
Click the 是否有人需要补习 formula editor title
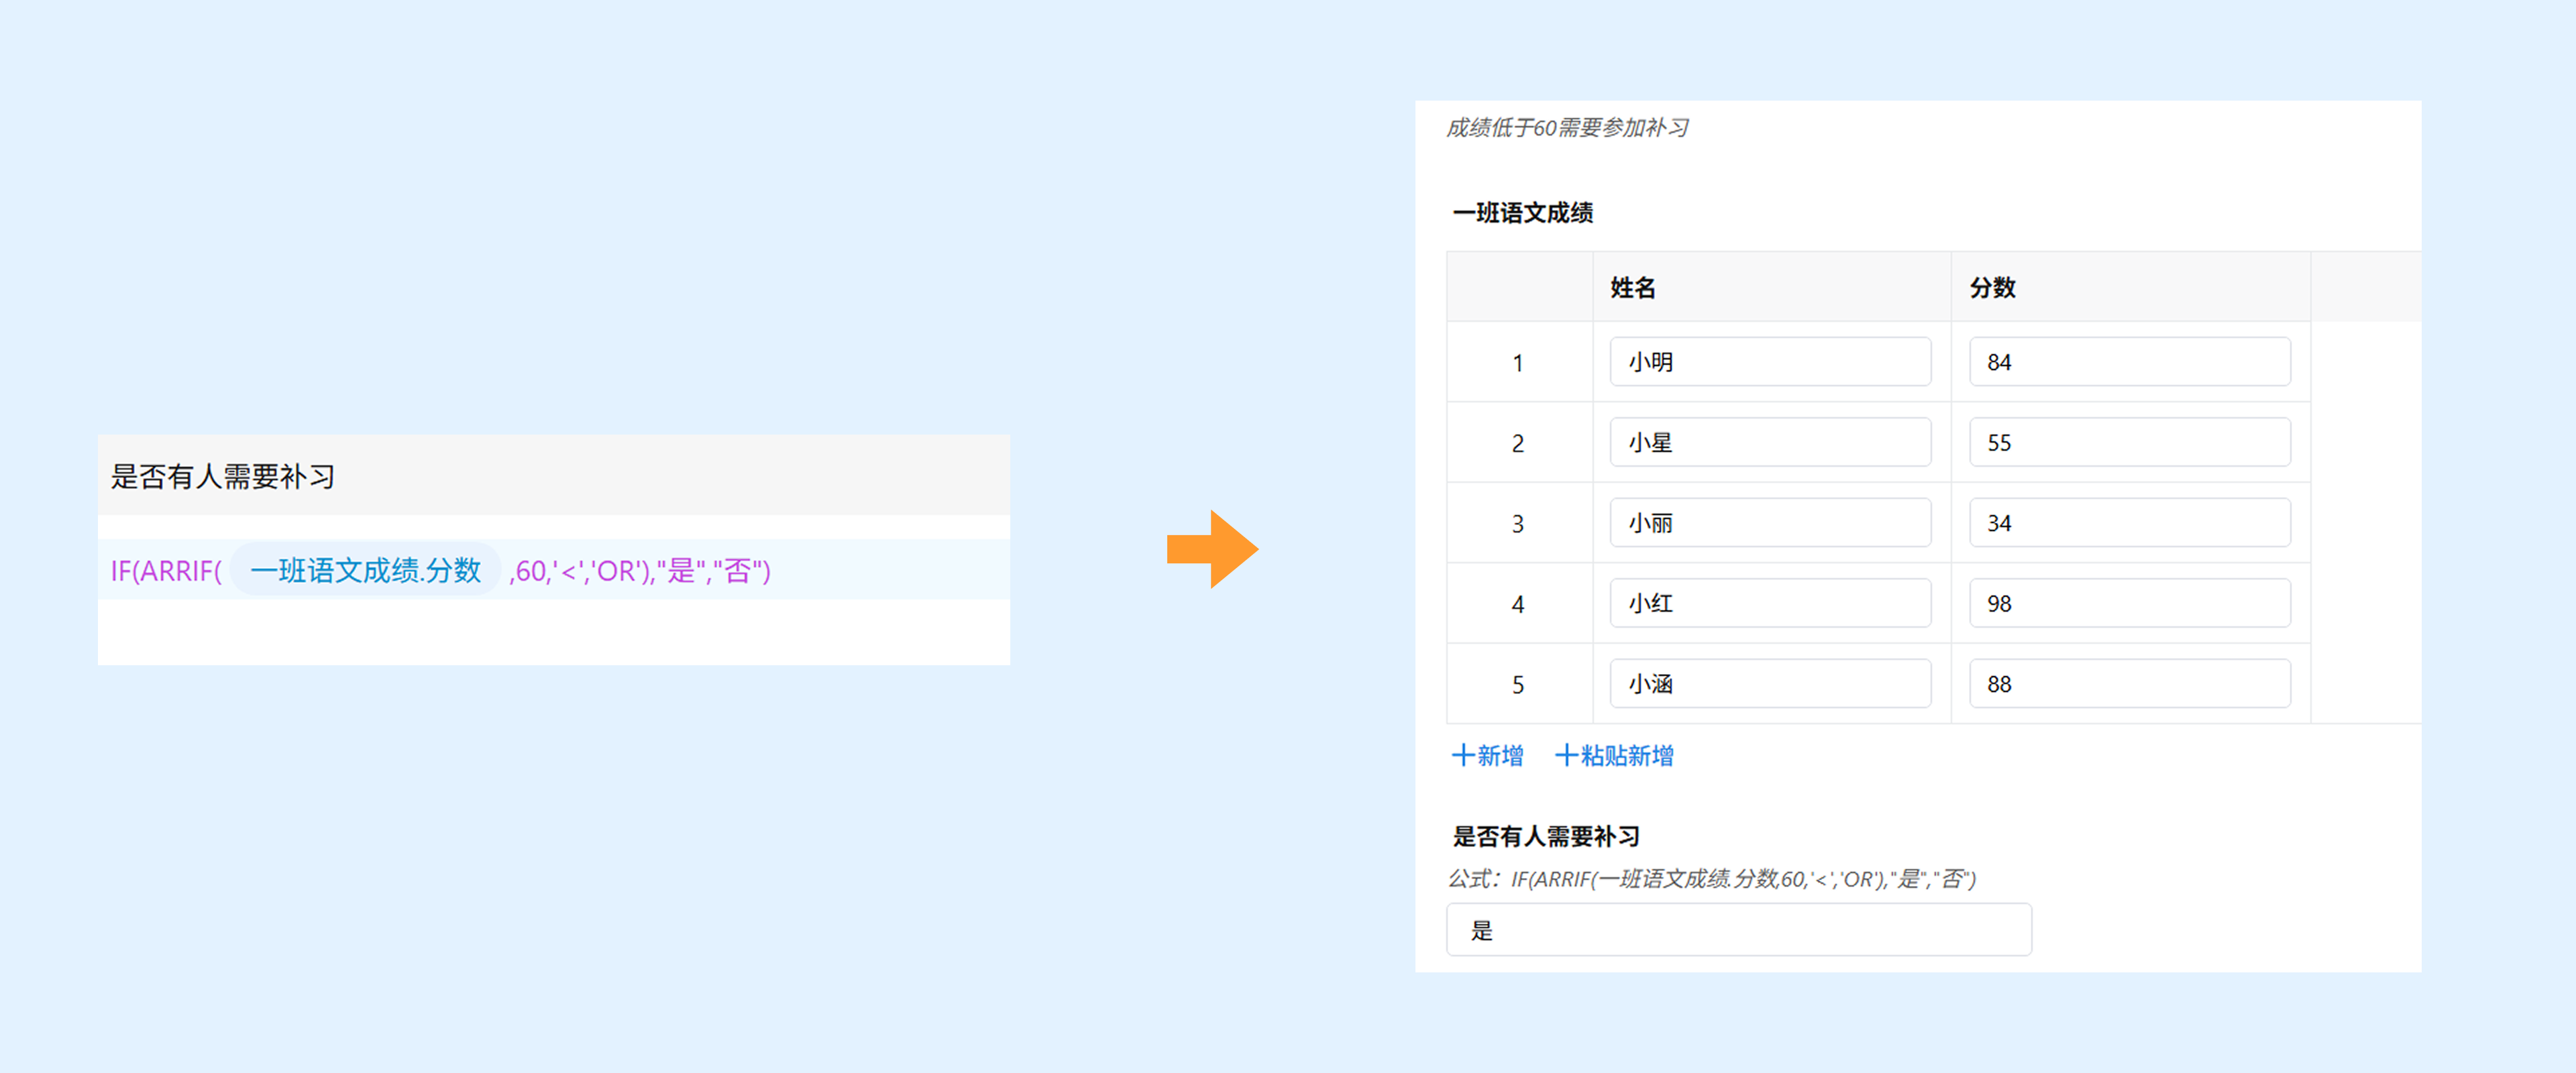(x=223, y=477)
